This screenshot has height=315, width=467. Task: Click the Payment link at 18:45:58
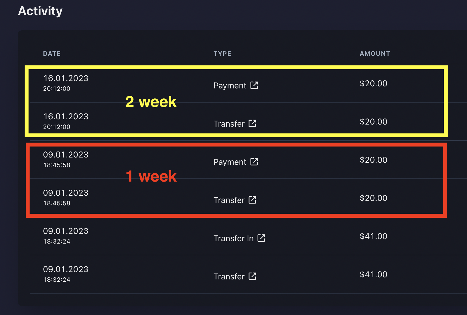(230, 162)
